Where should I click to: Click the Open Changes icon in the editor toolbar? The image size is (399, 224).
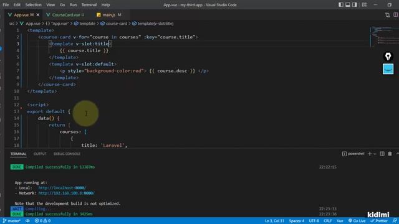pyautogui.click(x=387, y=15)
